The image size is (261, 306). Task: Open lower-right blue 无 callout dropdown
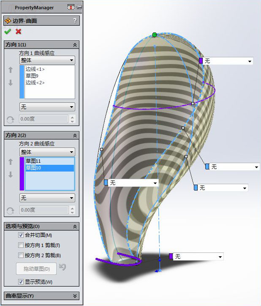click(x=245, y=188)
